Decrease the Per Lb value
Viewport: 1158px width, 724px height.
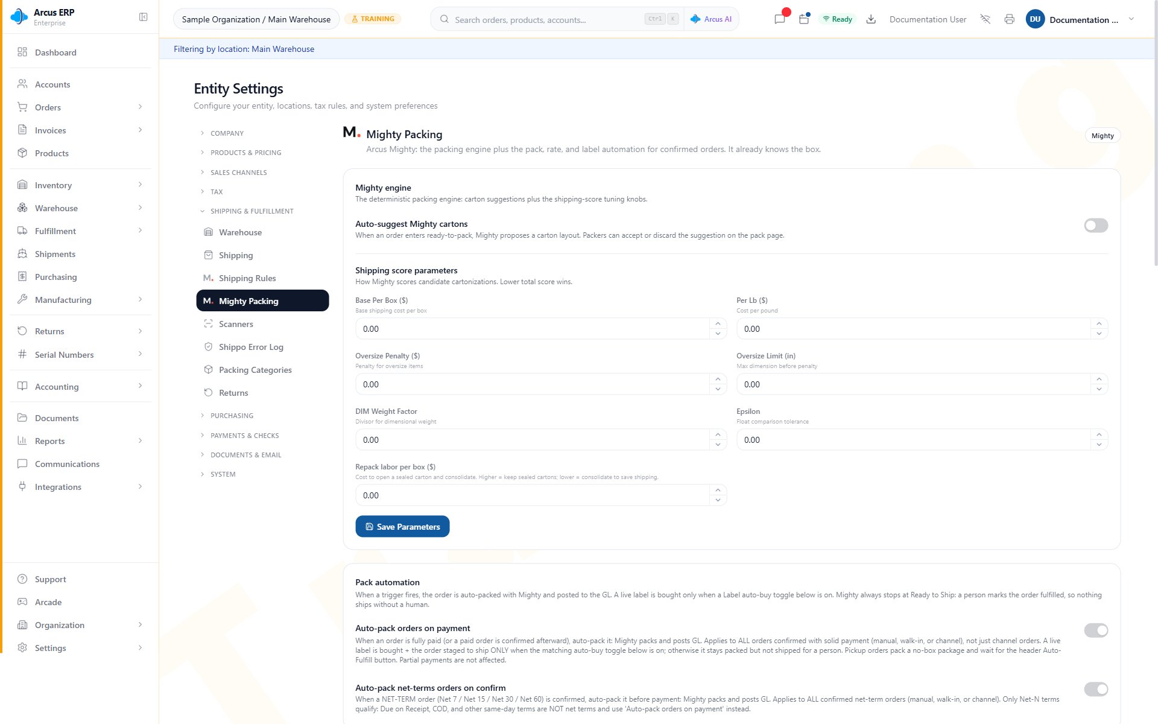pyautogui.click(x=1099, y=334)
